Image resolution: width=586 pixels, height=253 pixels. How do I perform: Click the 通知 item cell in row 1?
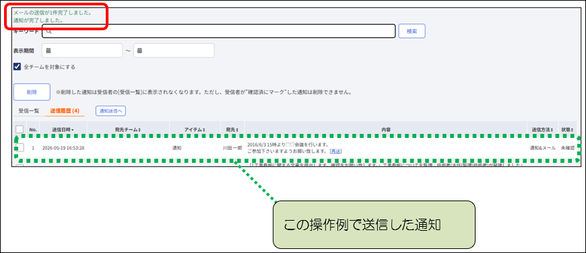[176, 148]
